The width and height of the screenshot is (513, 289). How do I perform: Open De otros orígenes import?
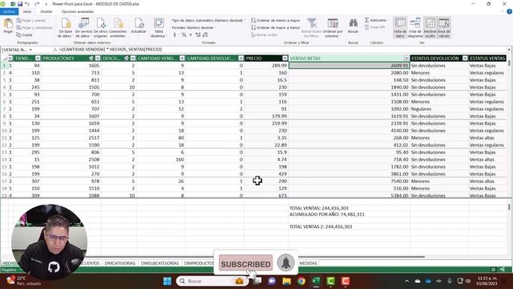click(100, 28)
